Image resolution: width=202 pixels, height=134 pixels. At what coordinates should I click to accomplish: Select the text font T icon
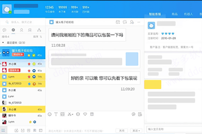coord(56,114)
